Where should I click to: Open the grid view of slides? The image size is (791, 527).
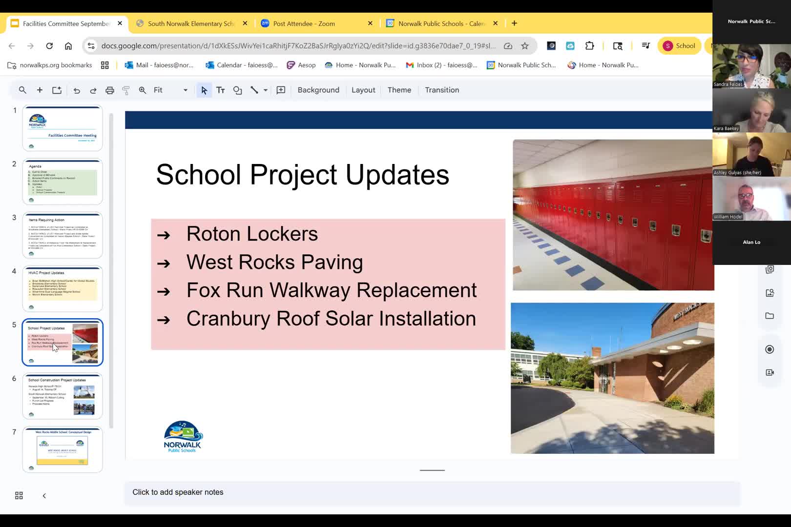tap(19, 495)
